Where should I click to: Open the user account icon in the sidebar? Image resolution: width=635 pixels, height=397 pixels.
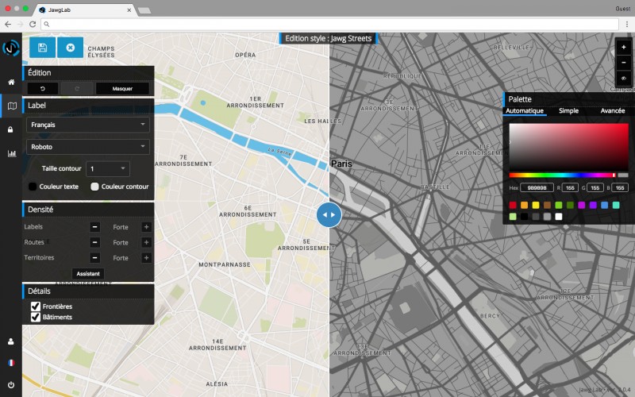10,341
